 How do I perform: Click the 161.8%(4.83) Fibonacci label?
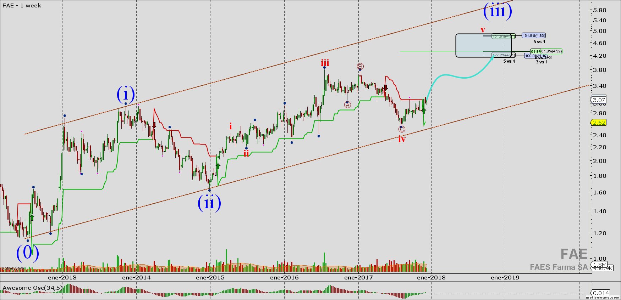(x=534, y=36)
